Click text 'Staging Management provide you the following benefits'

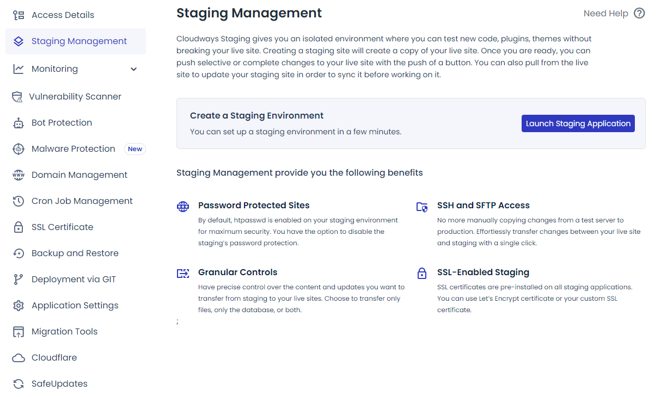[299, 173]
